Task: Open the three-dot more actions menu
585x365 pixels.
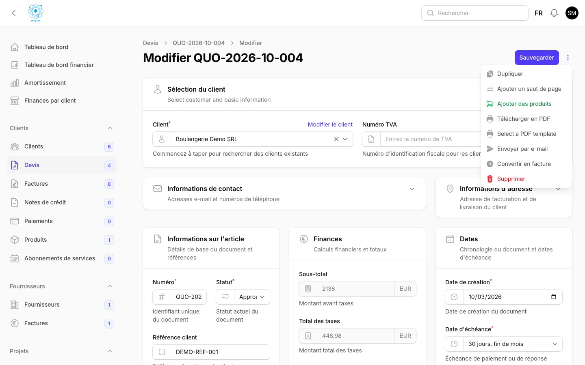Action: tap(568, 58)
